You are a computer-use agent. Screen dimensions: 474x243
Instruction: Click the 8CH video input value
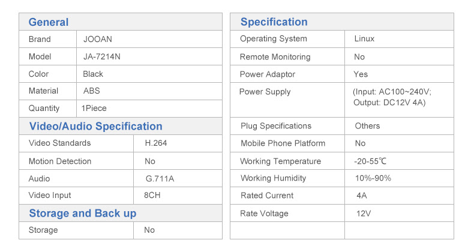tap(152, 195)
